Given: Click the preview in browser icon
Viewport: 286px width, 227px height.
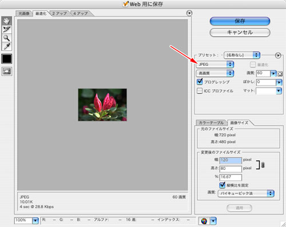Looking at the screenshot, I should pos(204,221).
